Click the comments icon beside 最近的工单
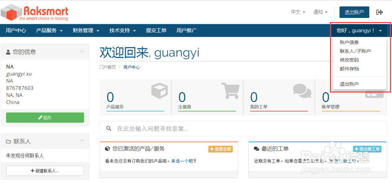The width and height of the screenshot is (392, 183). (x=256, y=149)
